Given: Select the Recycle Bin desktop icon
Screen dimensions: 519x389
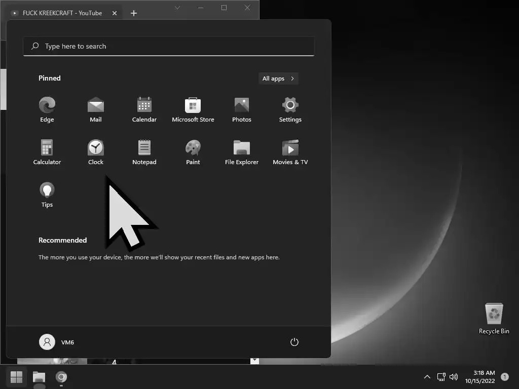Looking at the screenshot, I should (x=494, y=319).
